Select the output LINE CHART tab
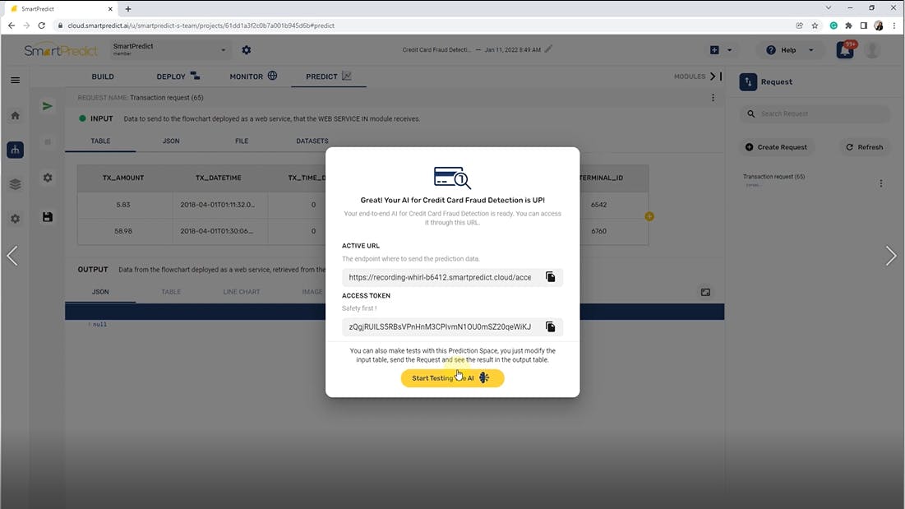 pos(242,292)
